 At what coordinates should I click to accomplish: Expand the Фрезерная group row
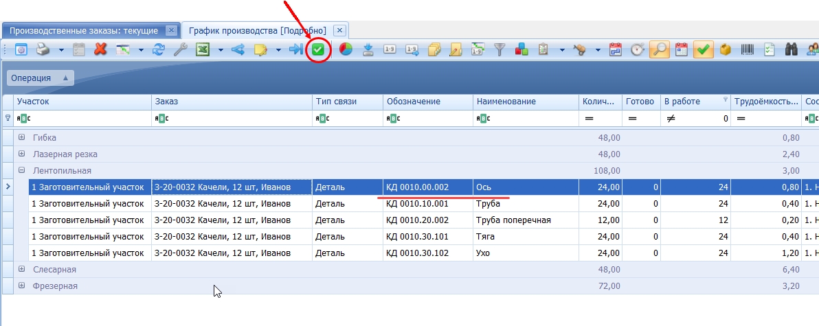pyautogui.click(x=22, y=286)
